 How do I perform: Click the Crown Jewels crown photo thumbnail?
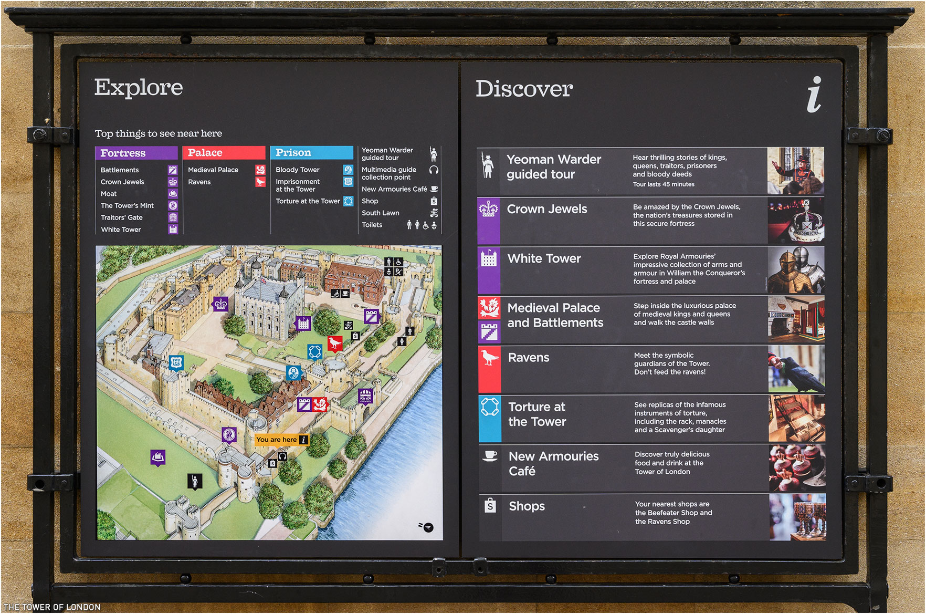click(796, 221)
